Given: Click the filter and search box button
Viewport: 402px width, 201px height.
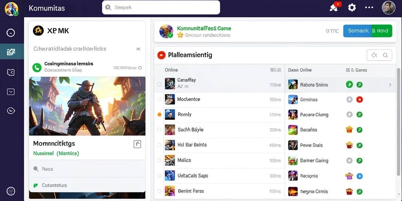Looking at the screenshot, I should point(379,55).
